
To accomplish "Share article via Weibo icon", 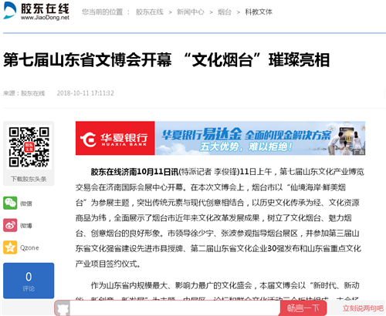I will 10,225.
